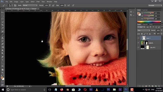The image size is (163, 92).
Task: Select the Crop tool
Action: (x=3, y=25)
